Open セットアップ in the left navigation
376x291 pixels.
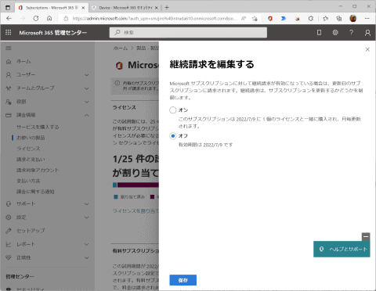point(31,231)
